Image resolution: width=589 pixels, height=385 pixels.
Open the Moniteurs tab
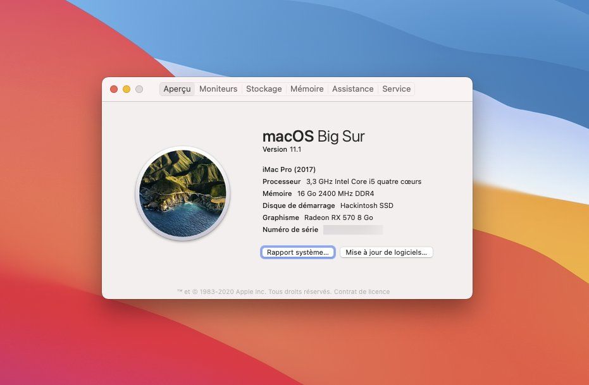tap(218, 89)
